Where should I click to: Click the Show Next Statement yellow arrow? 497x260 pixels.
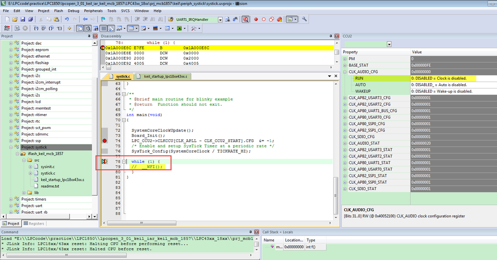point(69,28)
